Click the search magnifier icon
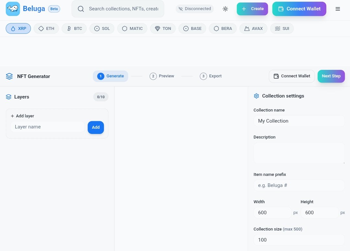 [81, 9]
